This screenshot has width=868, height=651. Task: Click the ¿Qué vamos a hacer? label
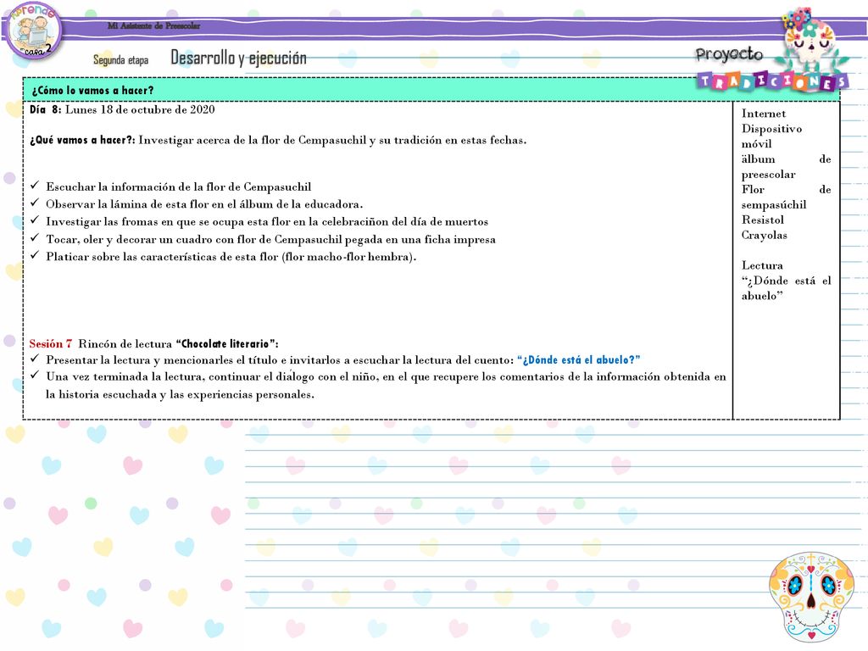tap(82, 140)
